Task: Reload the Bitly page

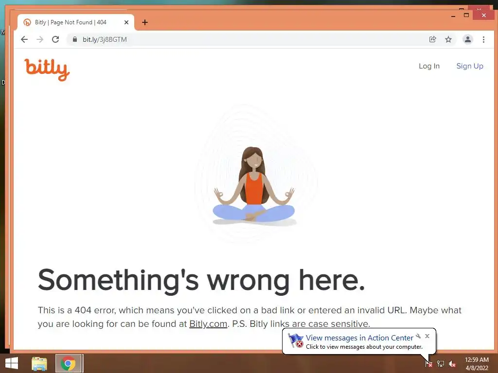Action: pyautogui.click(x=55, y=39)
